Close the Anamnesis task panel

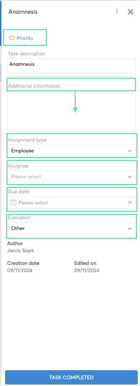pyautogui.click(x=130, y=12)
